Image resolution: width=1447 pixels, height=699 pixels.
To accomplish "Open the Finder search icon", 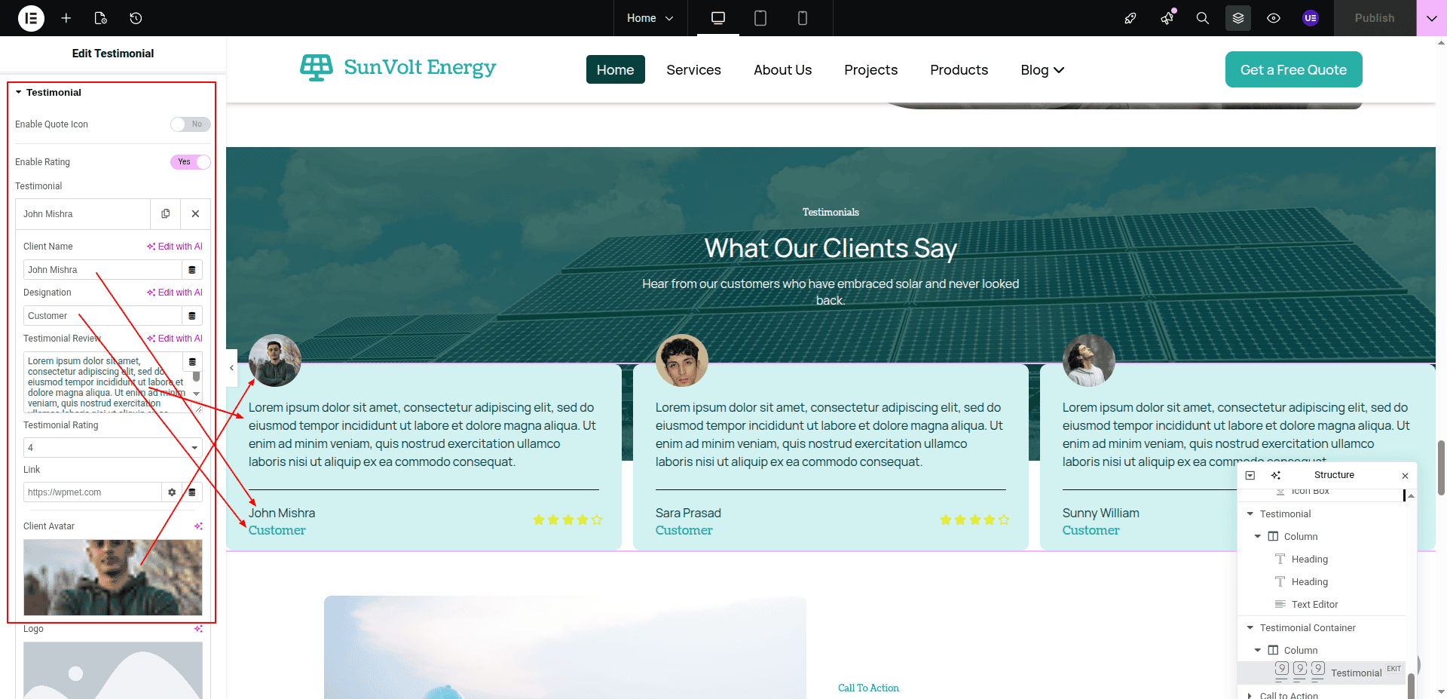I will coord(1203,18).
